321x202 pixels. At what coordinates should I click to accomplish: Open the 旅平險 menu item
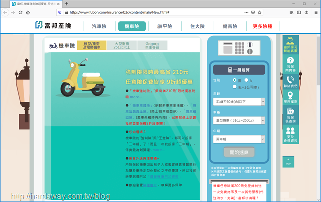click(165, 26)
